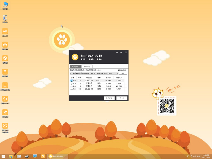Viewport: 212px width, 159px height.
Task: Click the 简体 input method indicator
Action: click(198, 156)
